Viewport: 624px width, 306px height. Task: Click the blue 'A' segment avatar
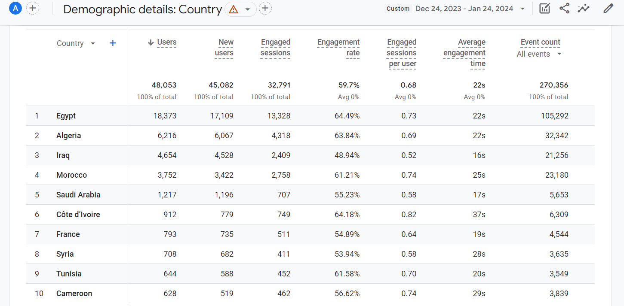point(15,8)
